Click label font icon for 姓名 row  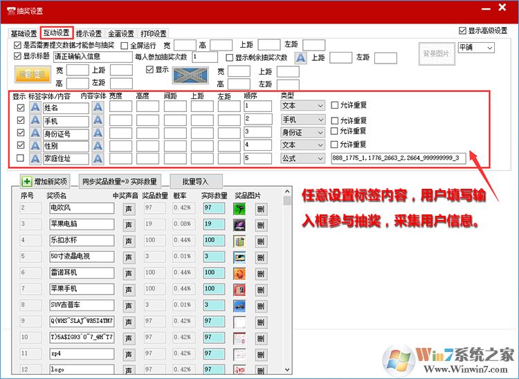point(35,107)
